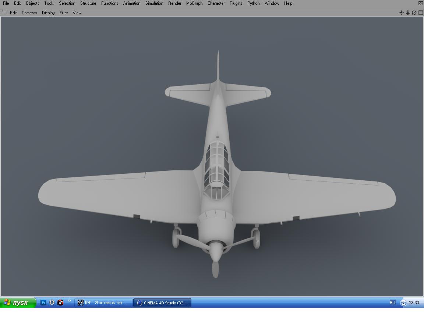The height and width of the screenshot is (318, 424).
Task: Click the red X quick launch icon
Action: [x=60, y=303]
